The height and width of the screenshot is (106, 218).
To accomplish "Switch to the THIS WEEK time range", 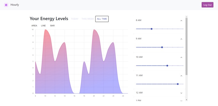I will coord(88,19).
